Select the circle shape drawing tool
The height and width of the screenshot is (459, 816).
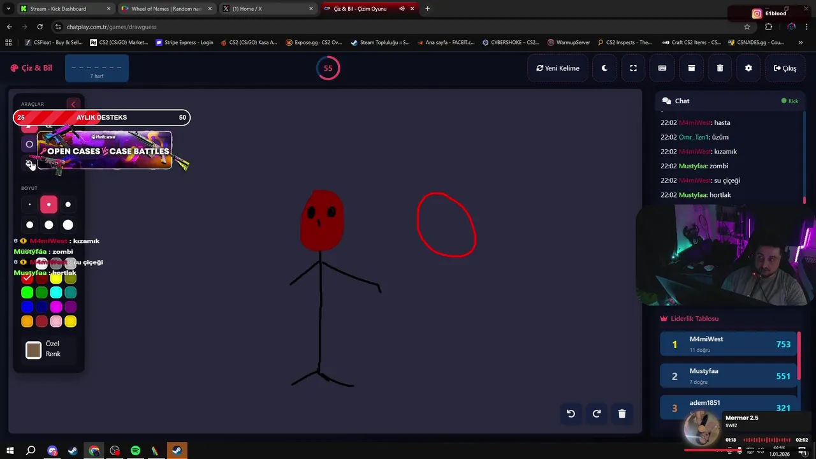29,145
